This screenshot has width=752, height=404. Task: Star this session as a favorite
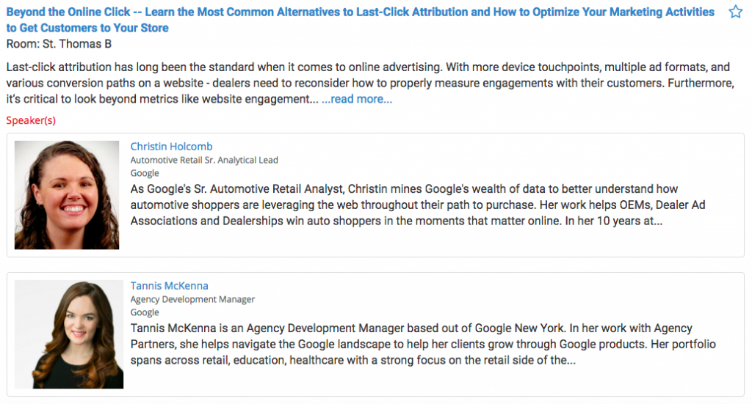[x=735, y=12]
